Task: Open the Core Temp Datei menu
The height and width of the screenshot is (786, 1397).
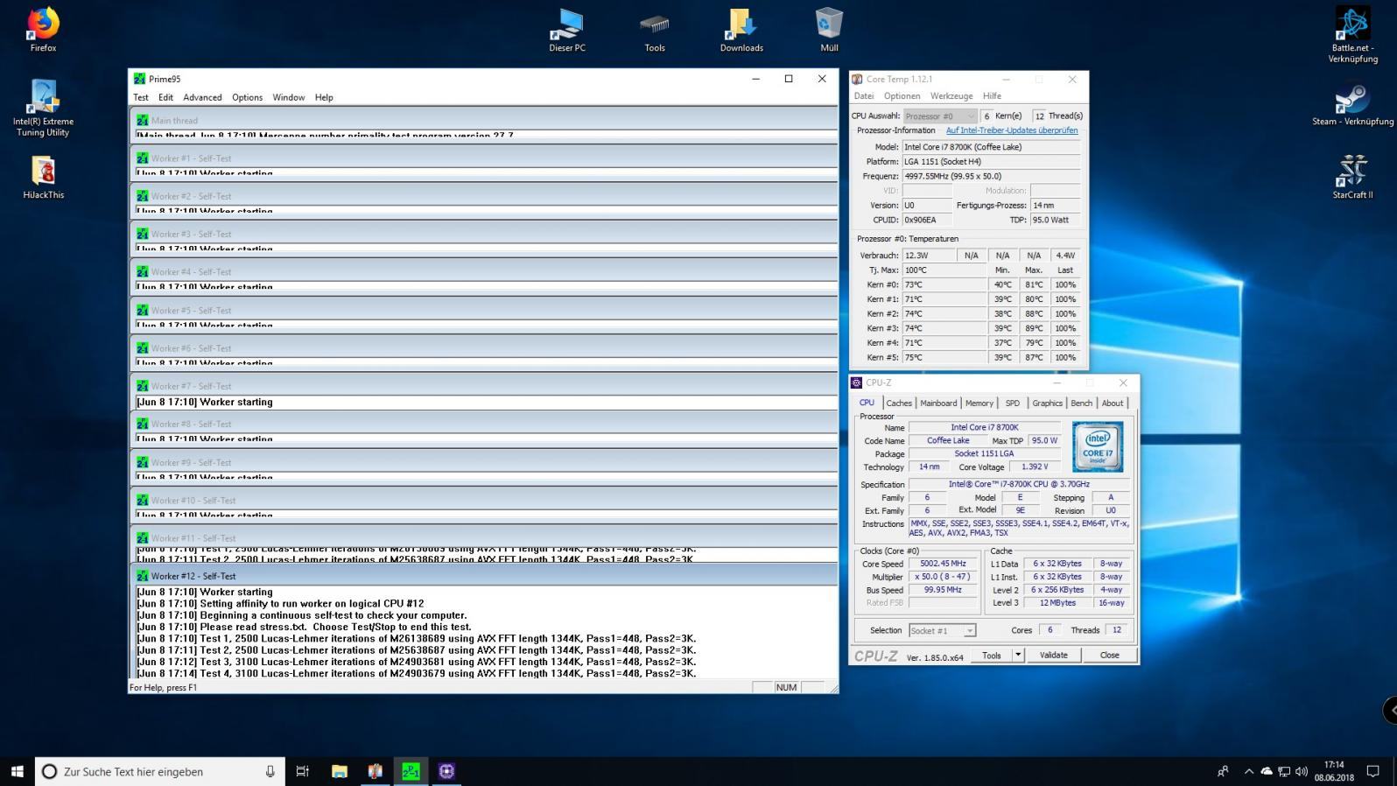Action: [864, 96]
